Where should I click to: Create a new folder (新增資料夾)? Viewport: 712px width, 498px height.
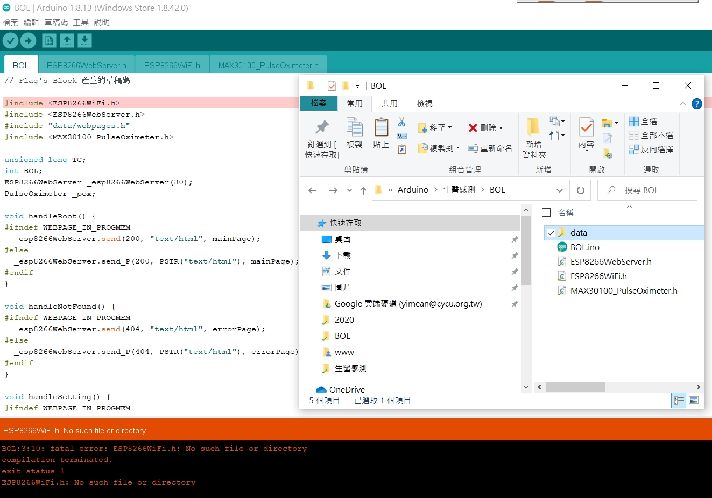(x=534, y=139)
